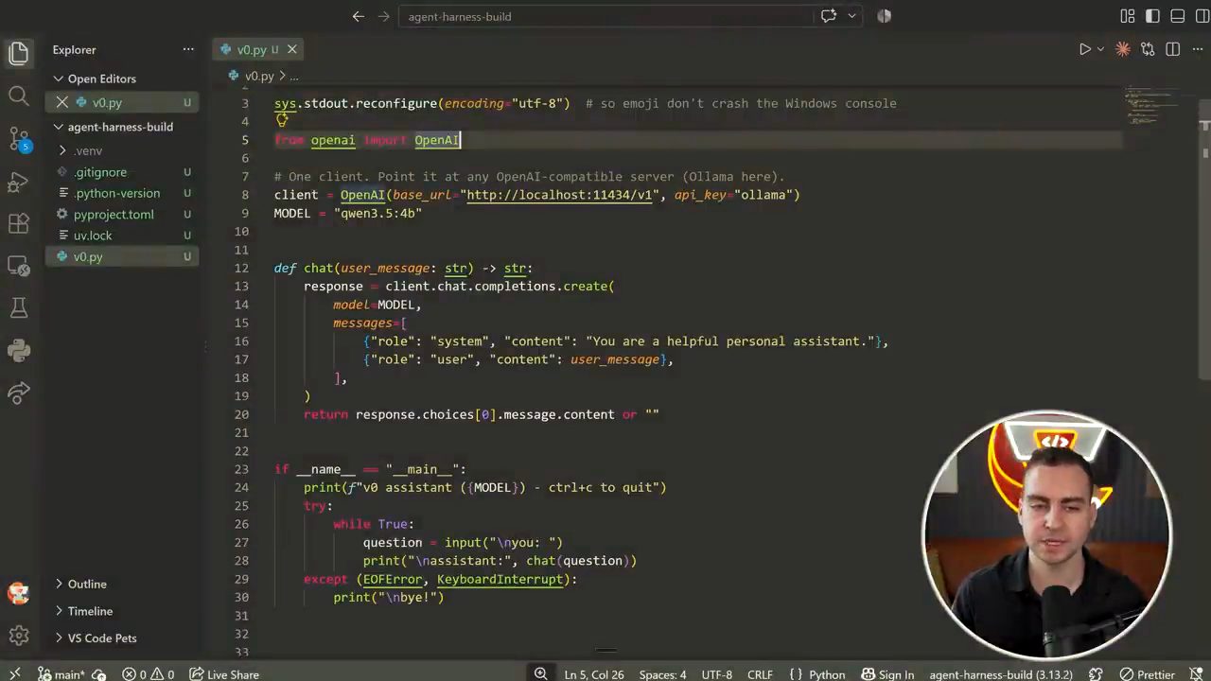The height and width of the screenshot is (681, 1211).
Task: Show the code action lightbulb
Action: click(281, 120)
